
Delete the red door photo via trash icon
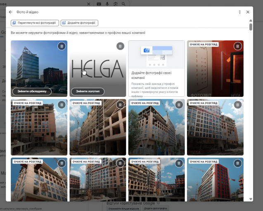click(x=238, y=46)
